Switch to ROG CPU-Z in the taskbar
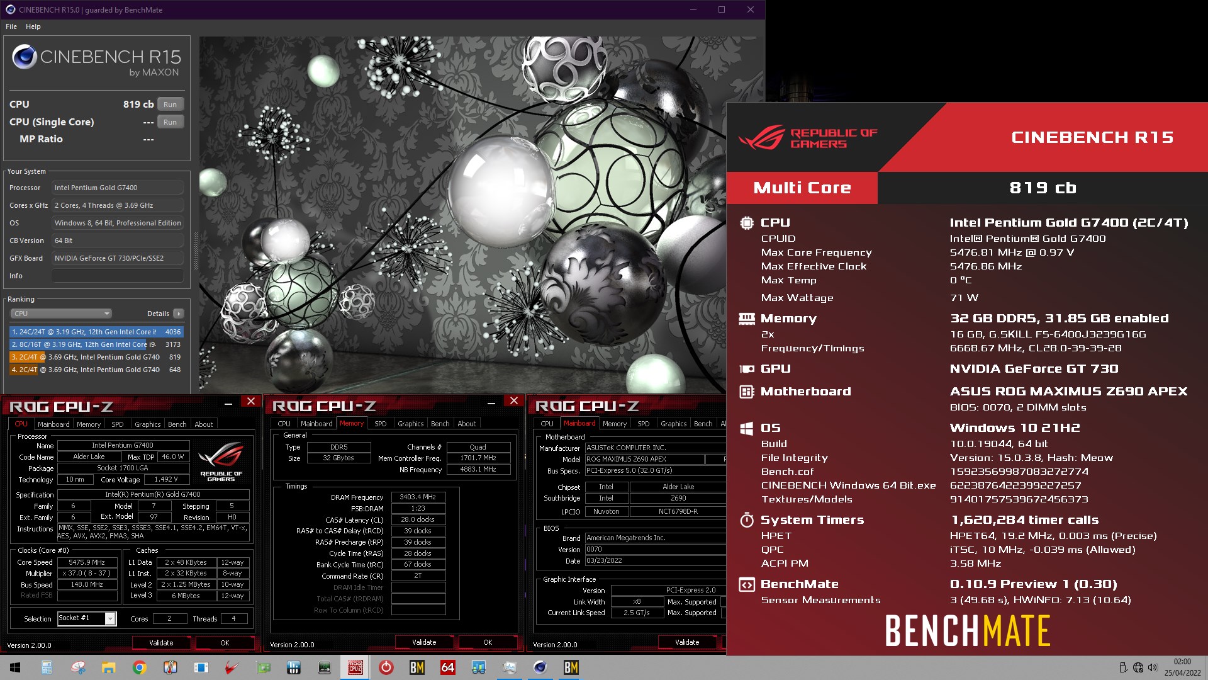 click(x=355, y=667)
